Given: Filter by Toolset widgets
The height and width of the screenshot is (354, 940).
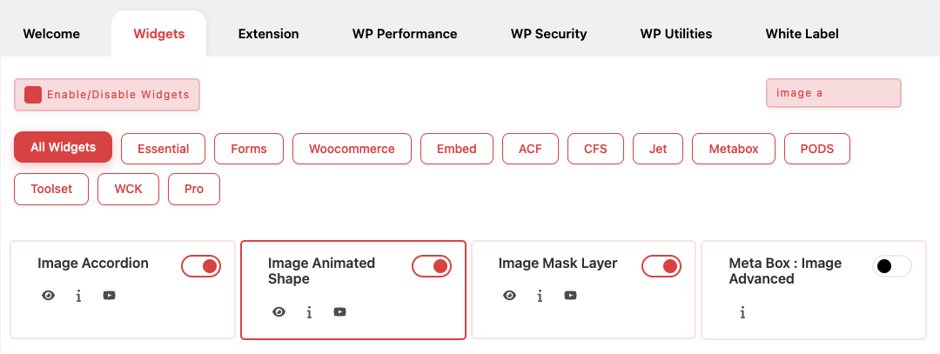Looking at the screenshot, I should [51, 190].
